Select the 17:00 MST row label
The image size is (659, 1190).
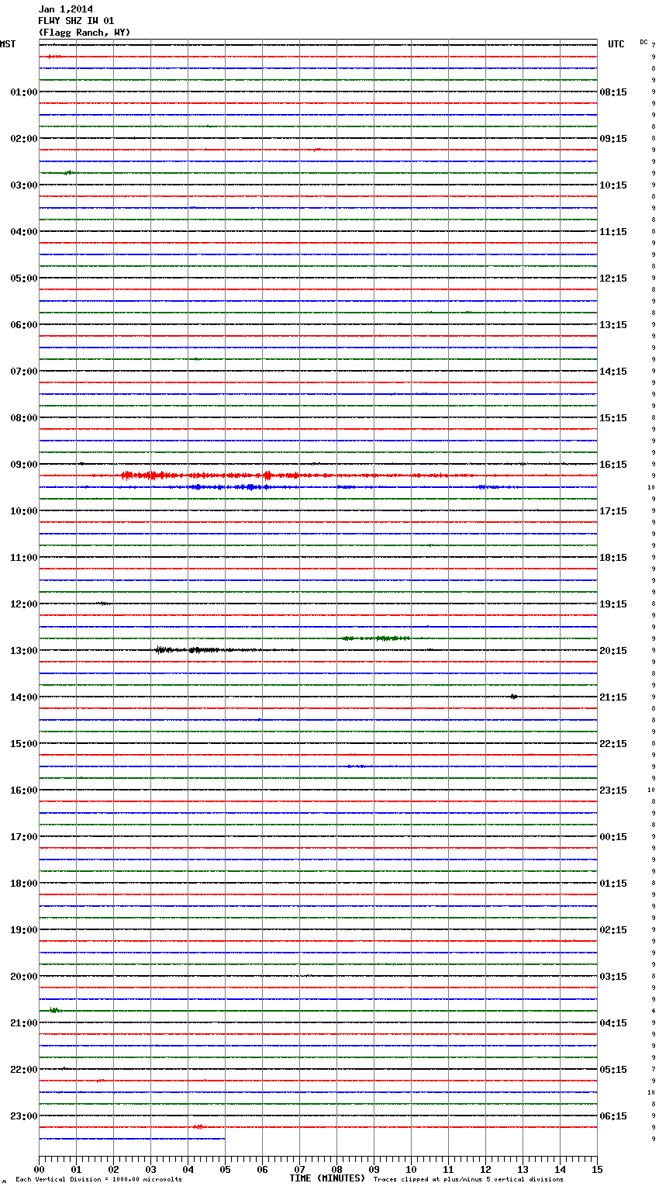tap(24, 837)
